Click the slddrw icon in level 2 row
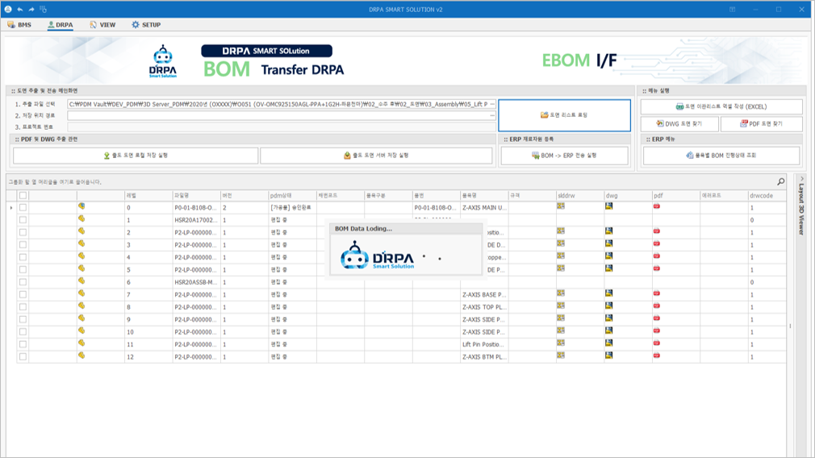The height and width of the screenshot is (458, 815). pos(561,231)
